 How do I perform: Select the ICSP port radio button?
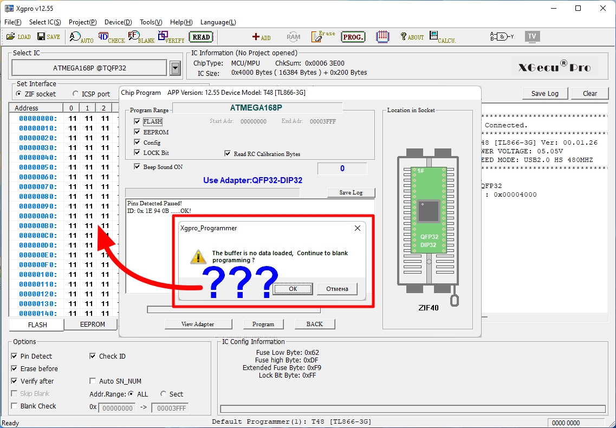(75, 94)
